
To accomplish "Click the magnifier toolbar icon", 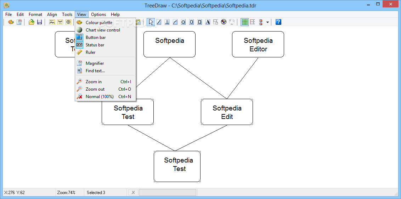I will click(19, 22).
